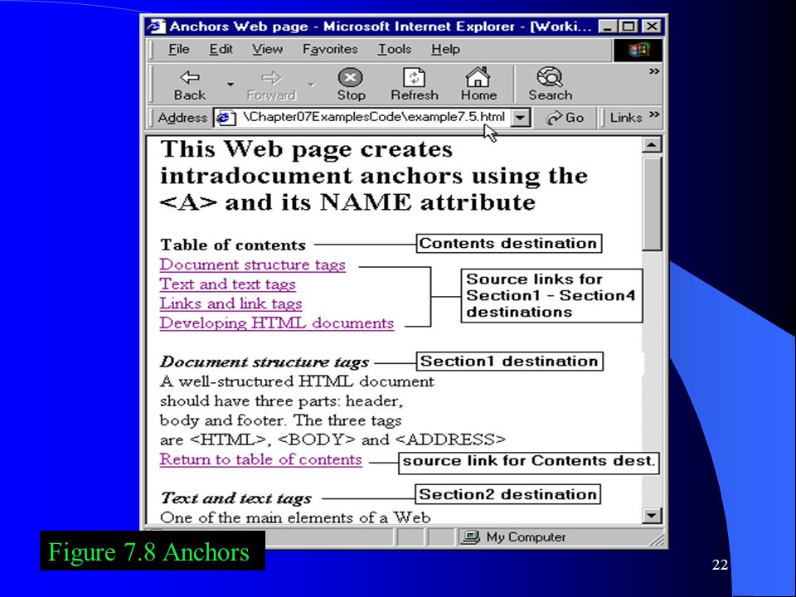Click the window resize grip in status bar

point(658,539)
